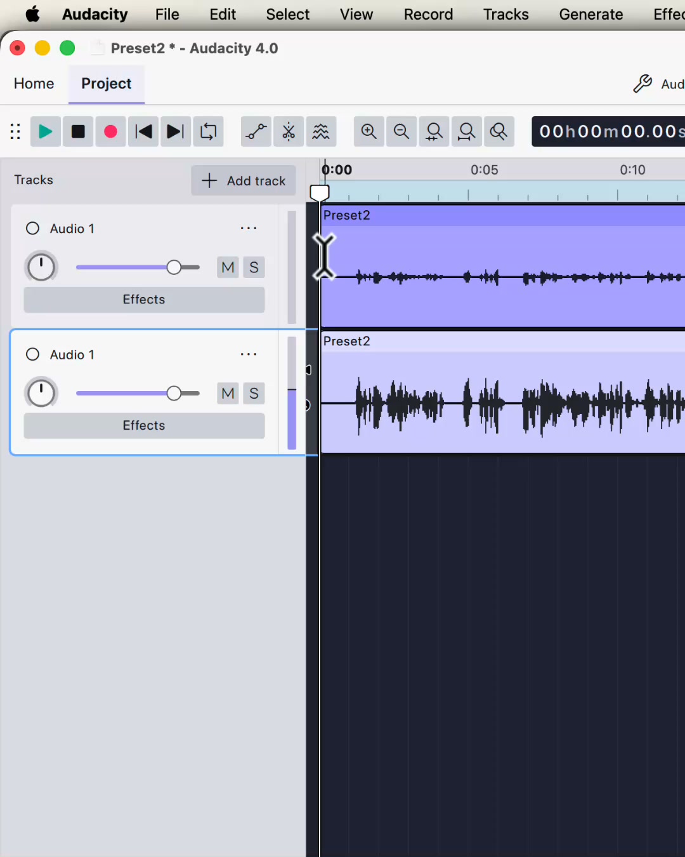Select the second Preset2 clip header
The width and height of the screenshot is (685, 857).
coord(503,342)
